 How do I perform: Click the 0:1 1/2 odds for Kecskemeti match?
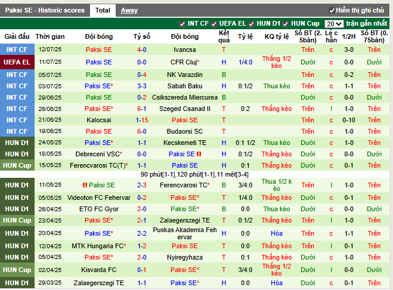[245, 143]
